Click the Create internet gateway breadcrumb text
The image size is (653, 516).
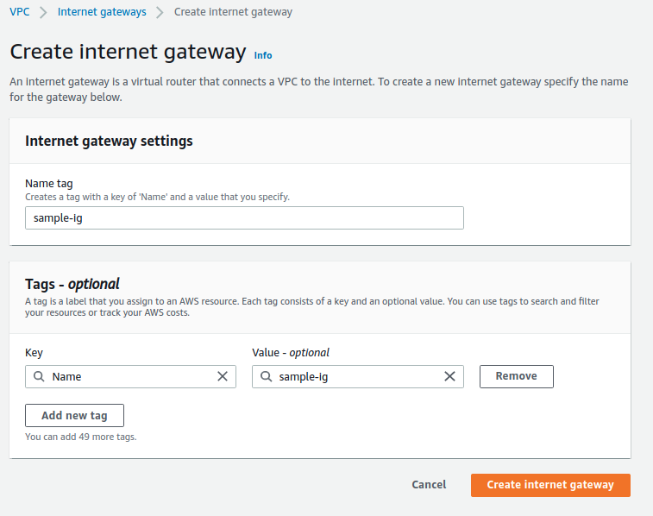[x=233, y=12]
